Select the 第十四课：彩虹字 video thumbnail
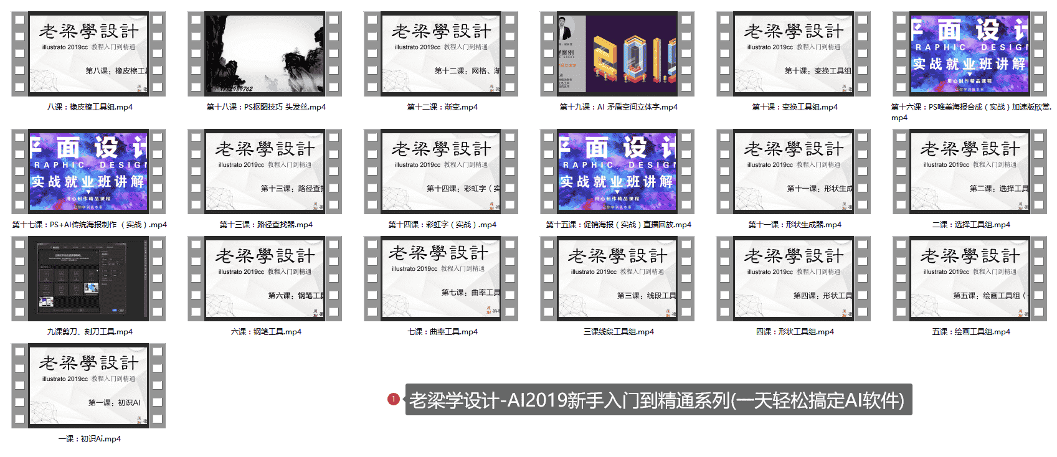Viewport: 1057px width, 457px height. point(441,171)
